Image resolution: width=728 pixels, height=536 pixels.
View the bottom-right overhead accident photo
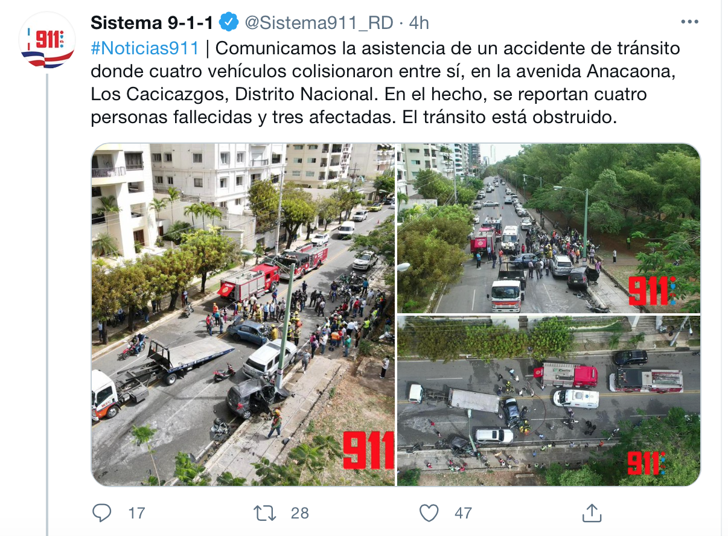pos(549,401)
